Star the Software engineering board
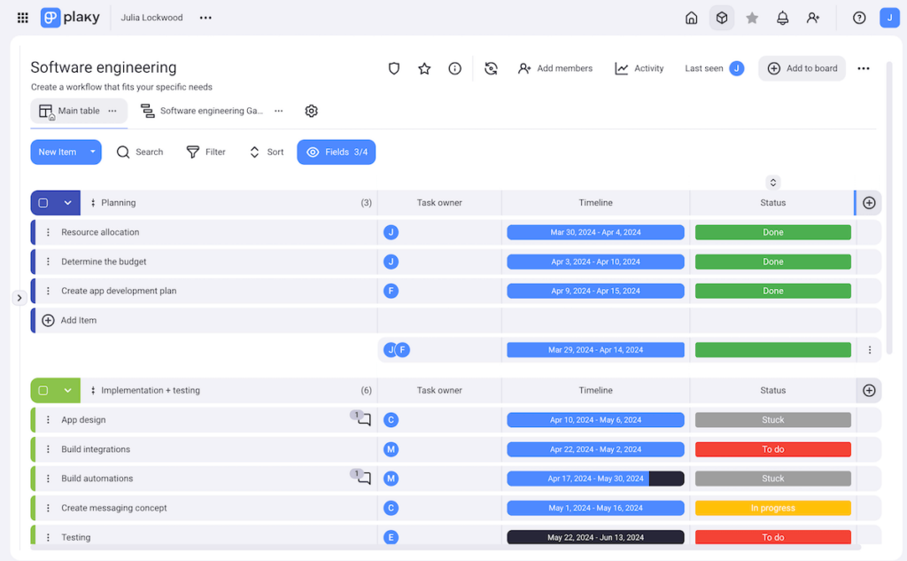The width and height of the screenshot is (907, 561). pyautogui.click(x=424, y=68)
